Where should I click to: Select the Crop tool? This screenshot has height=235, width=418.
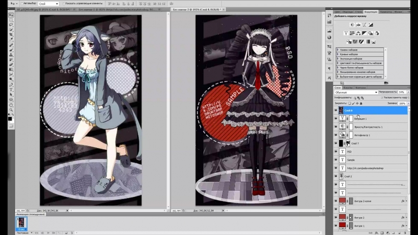tap(10, 35)
